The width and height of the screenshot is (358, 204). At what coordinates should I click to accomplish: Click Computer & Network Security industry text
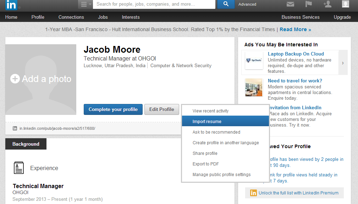click(x=181, y=65)
